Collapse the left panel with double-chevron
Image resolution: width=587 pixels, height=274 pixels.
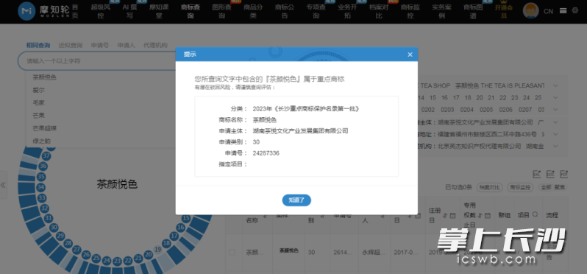point(4,185)
